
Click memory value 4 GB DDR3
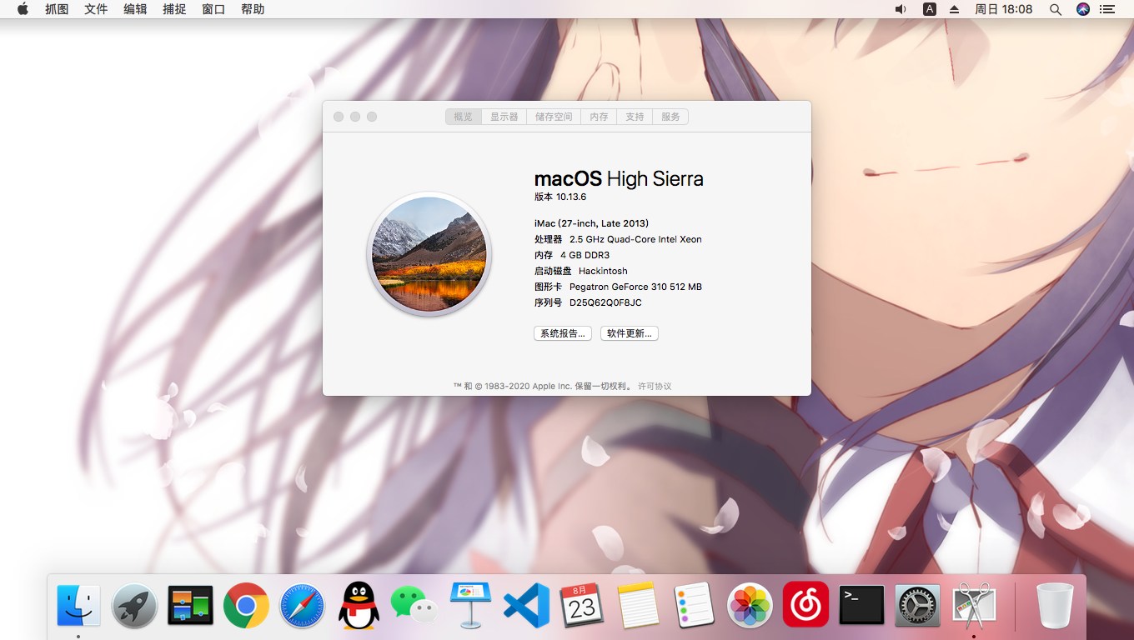click(585, 255)
